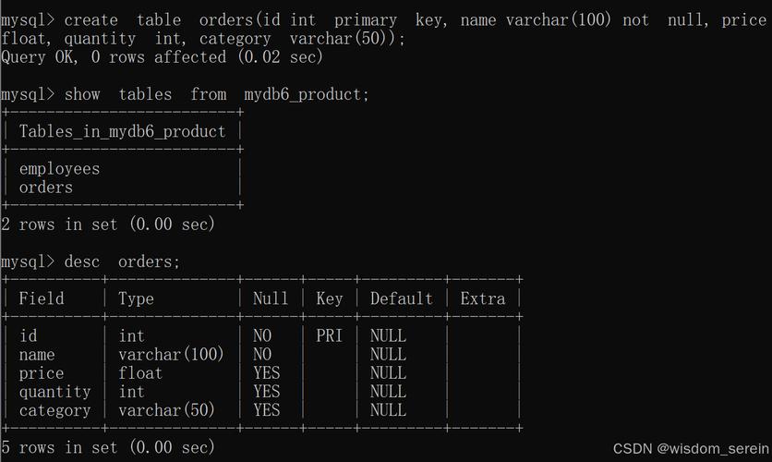Click the Default column header

click(x=401, y=298)
